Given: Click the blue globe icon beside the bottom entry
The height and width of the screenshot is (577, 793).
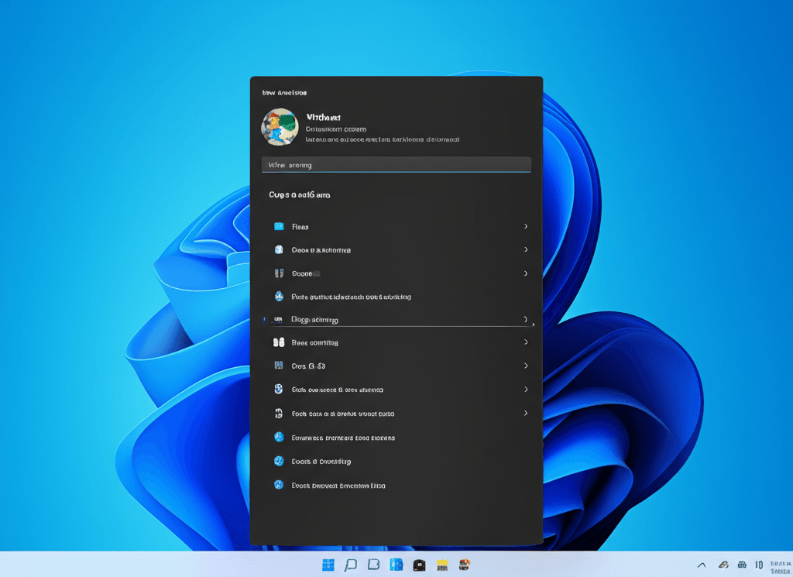Looking at the screenshot, I should coord(278,485).
